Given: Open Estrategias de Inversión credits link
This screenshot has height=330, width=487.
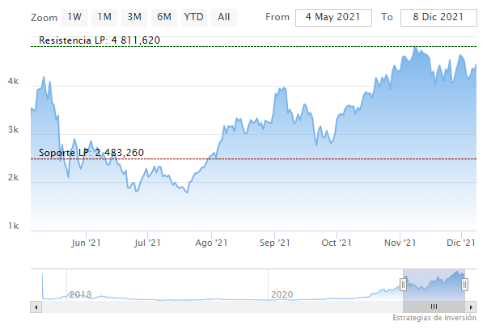Looking at the screenshot, I should [x=434, y=318].
